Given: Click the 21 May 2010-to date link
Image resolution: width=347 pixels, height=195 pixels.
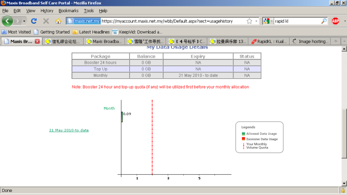Looking at the screenshot, I should click(69, 130).
